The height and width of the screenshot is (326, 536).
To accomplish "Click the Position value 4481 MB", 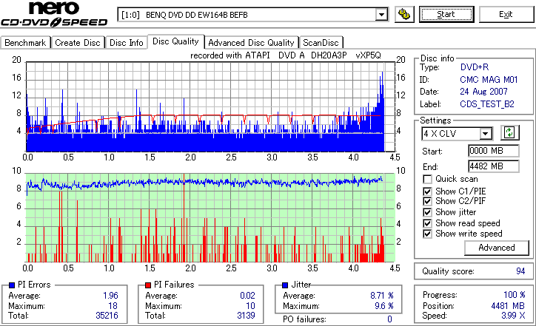I will coord(508,306).
